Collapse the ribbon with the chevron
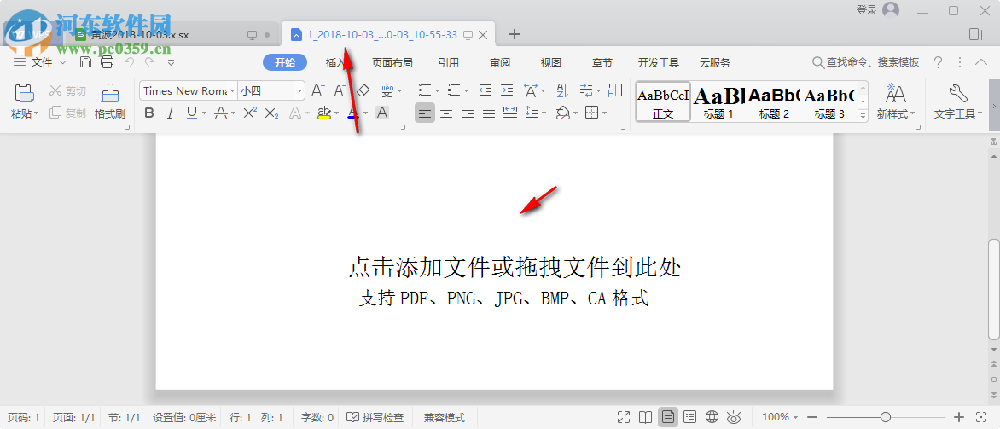 tap(981, 62)
